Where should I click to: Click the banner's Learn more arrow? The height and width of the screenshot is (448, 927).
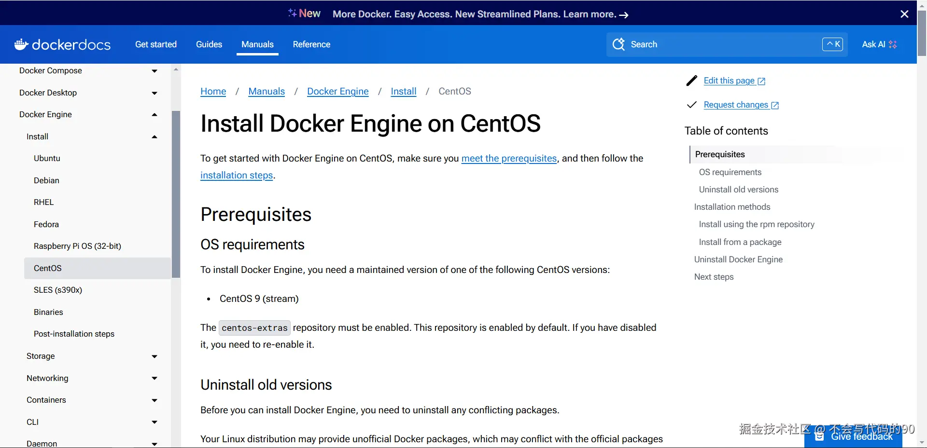[624, 14]
